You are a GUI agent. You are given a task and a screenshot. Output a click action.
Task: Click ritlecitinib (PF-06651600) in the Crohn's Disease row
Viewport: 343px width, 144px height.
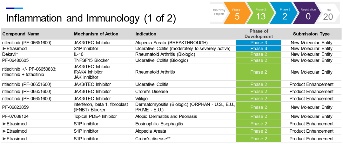pos(27,91)
